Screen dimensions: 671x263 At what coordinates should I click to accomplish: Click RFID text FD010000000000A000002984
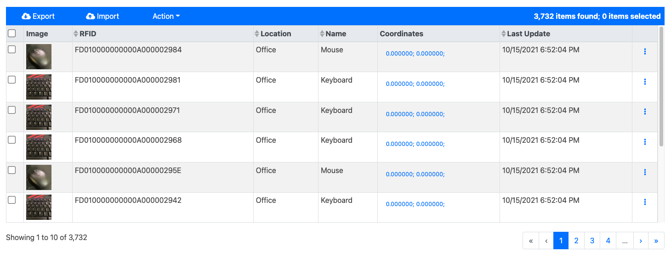point(128,50)
